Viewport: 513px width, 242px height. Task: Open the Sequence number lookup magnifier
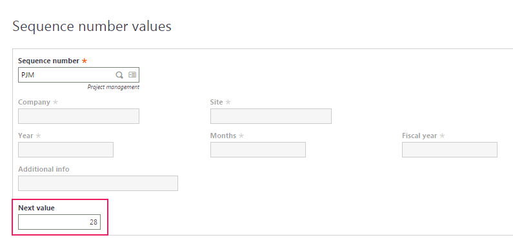(119, 76)
